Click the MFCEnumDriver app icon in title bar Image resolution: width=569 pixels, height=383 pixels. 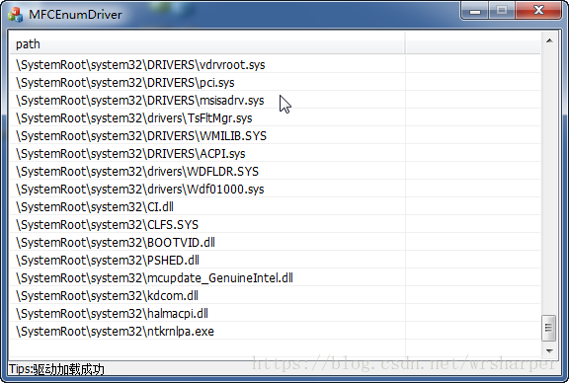(x=15, y=15)
